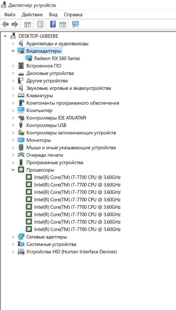Viewport: 176px width, 310px height.
Task: Select the first Intel Core i7-7700 processor entry
Action: (x=77, y=177)
